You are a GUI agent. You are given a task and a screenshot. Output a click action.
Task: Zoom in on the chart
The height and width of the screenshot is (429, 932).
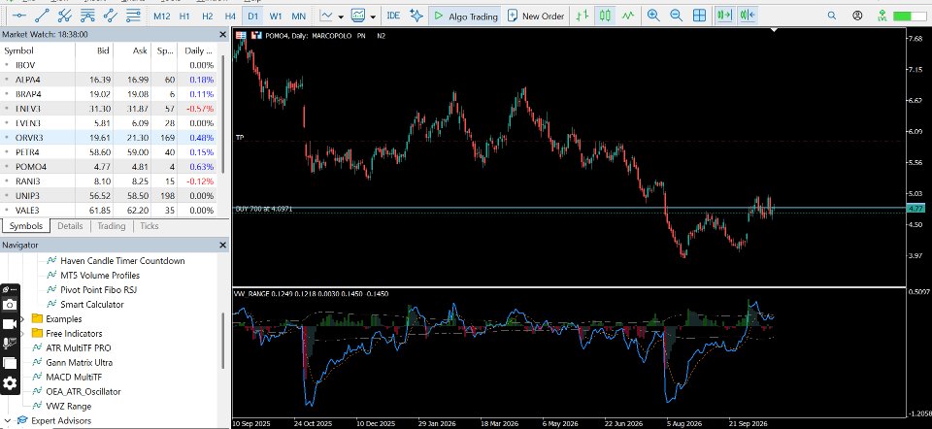click(653, 16)
